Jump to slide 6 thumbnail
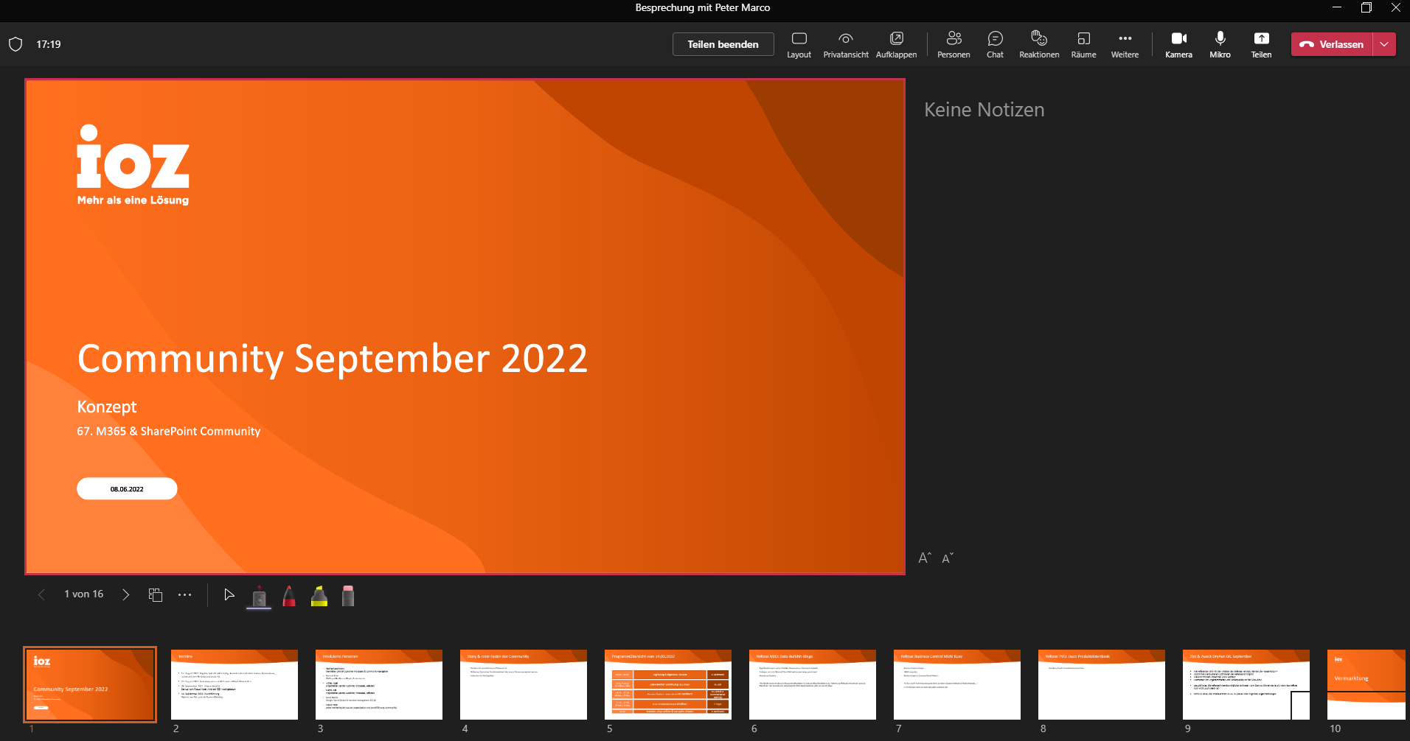This screenshot has height=741, width=1410. [813, 684]
